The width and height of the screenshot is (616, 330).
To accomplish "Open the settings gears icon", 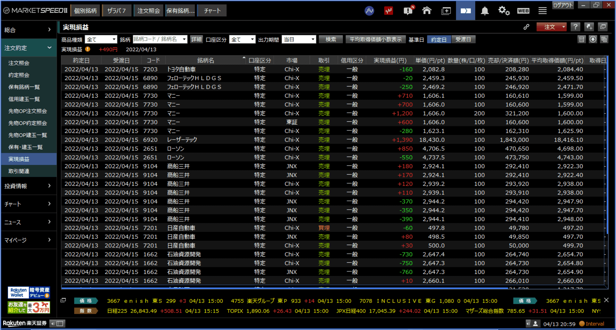I will pyautogui.click(x=504, y=11).
